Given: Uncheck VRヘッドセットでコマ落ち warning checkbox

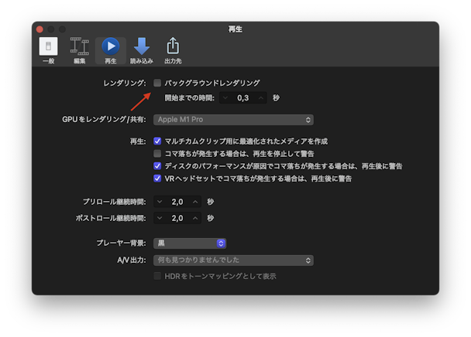Looking at the screenshot, I should pyautogui.click(x=157, y=179).
